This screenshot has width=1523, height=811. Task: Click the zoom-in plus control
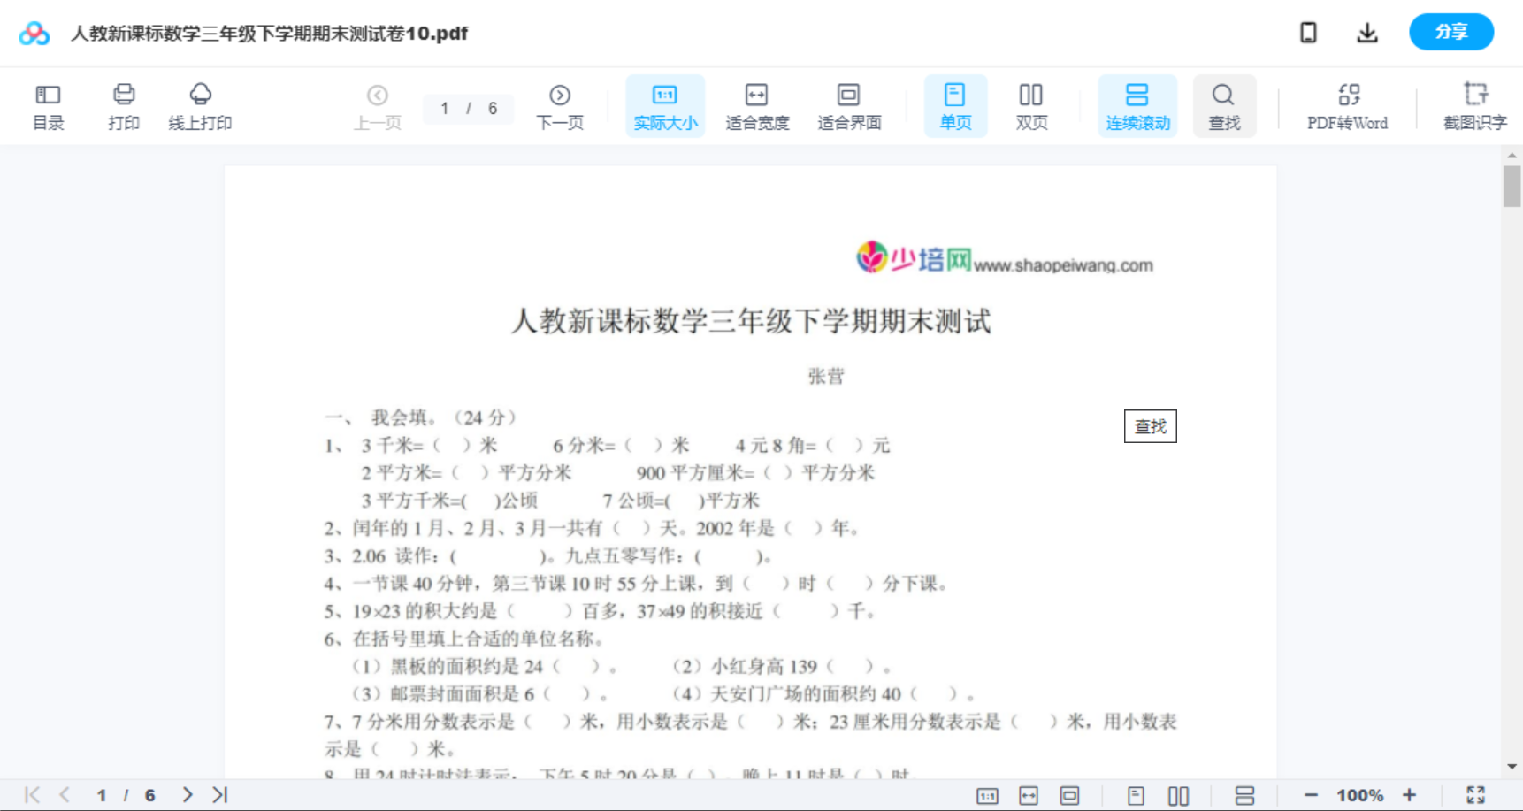pyautogui.click(x=1410, y=794)
